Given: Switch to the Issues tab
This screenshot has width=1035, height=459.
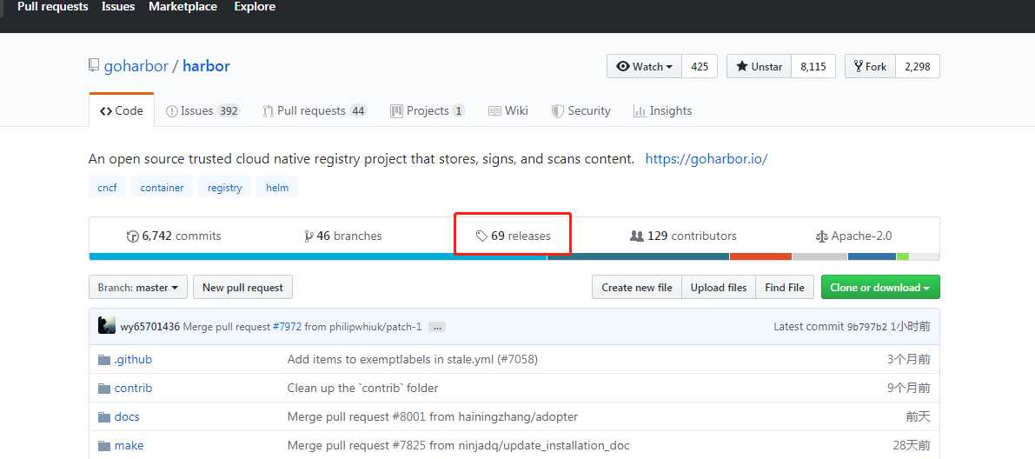Looking at the screenshot, I should pos(202,110).
